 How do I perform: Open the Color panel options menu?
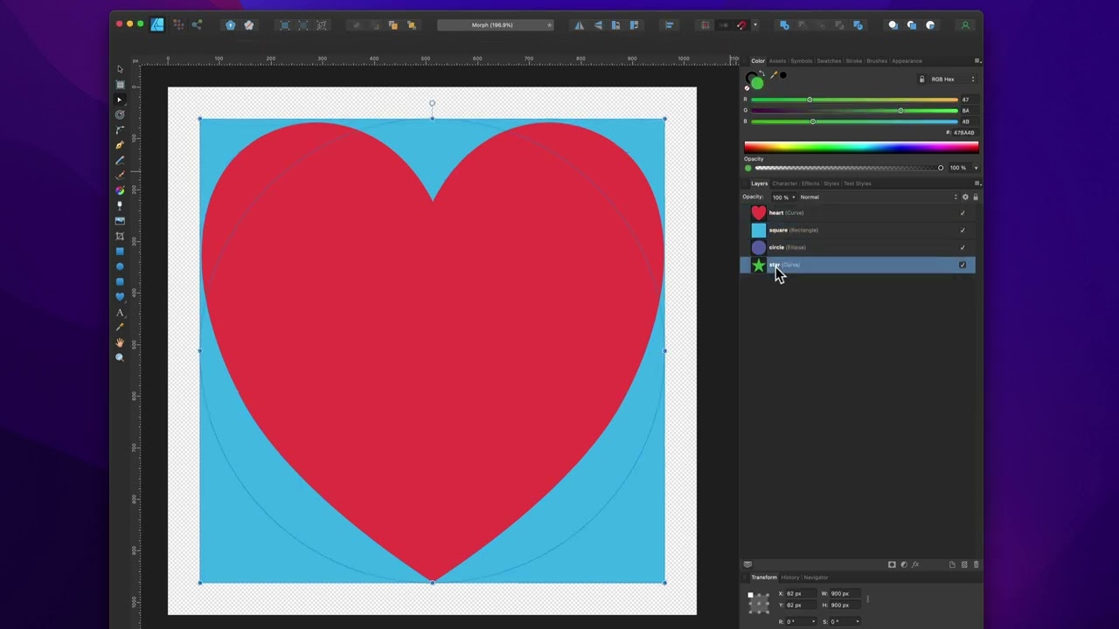point(977,61)
